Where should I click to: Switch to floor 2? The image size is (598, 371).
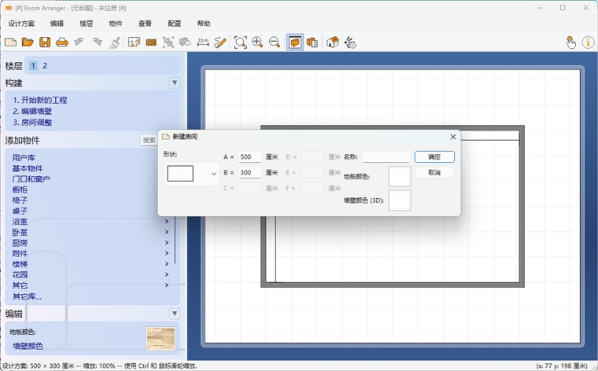coord(45,66)
